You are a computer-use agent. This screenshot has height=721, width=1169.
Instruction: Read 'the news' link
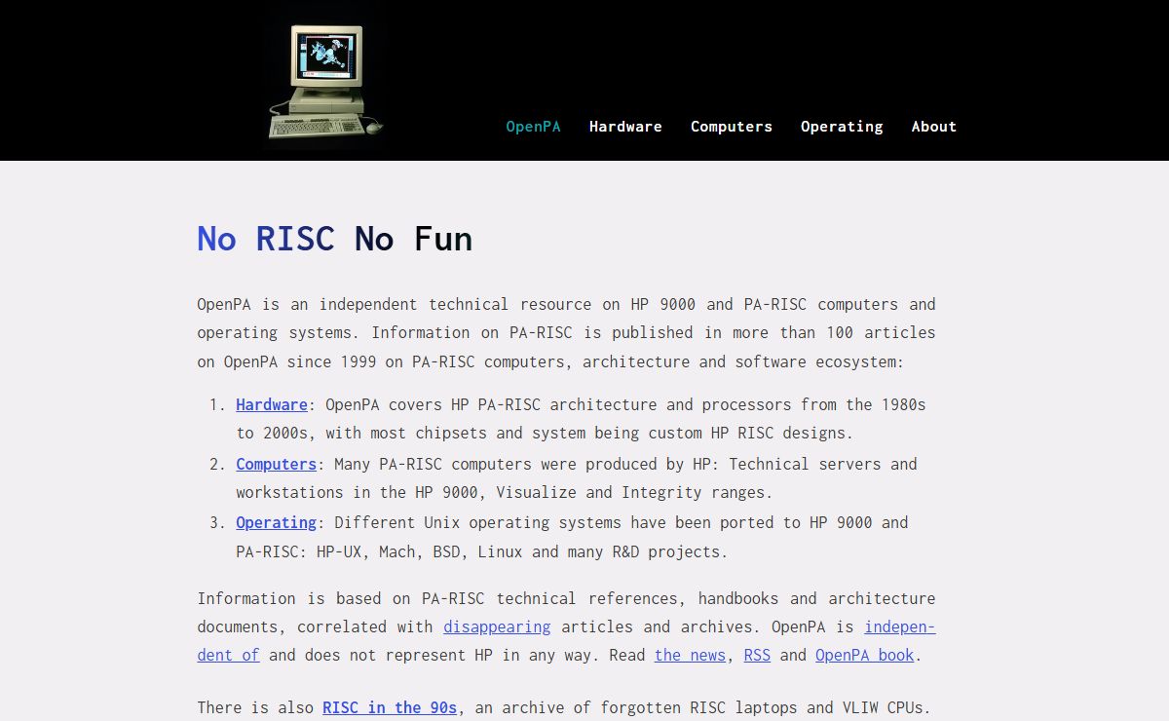[690, 655]
